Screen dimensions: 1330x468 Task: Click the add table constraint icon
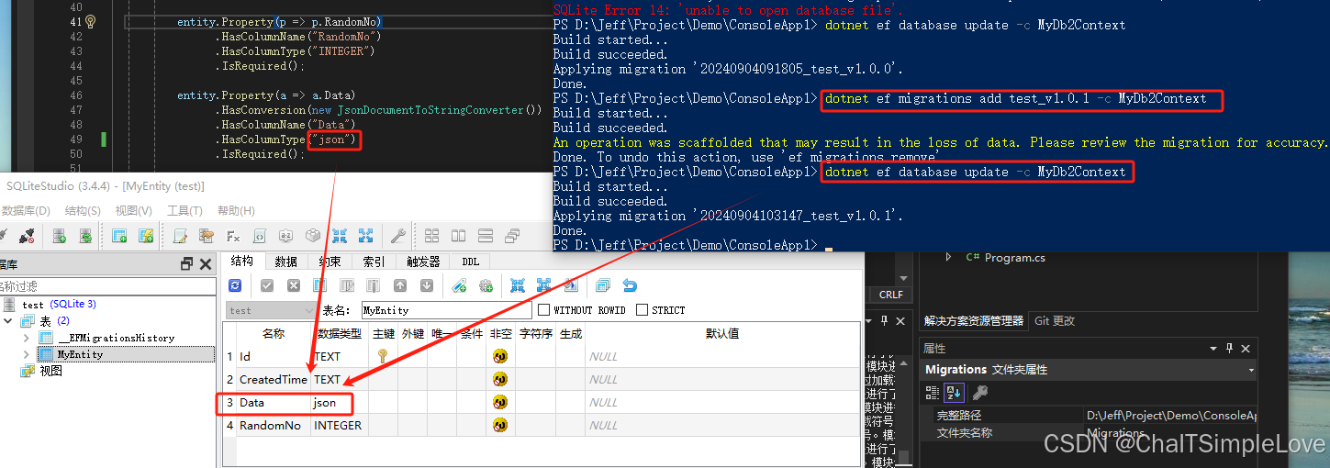459,285
